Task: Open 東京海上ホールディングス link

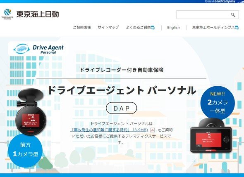Action: click(213, 28)
